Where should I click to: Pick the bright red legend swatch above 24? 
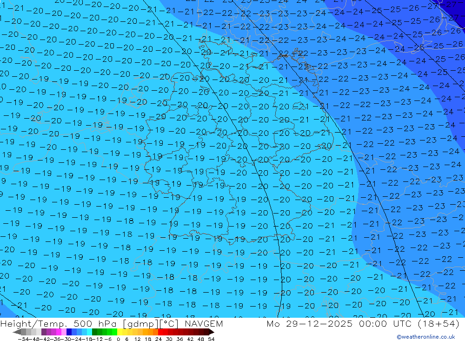[x=160, y=332]
